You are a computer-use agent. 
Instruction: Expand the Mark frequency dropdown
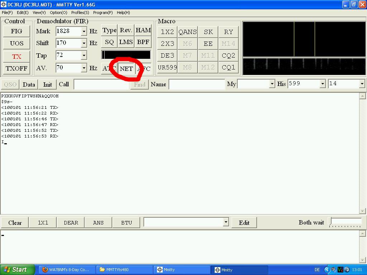point(84,31)
